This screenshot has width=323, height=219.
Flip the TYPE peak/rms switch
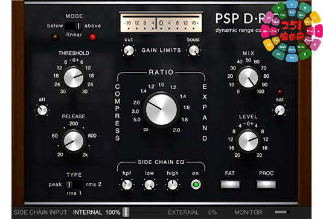click(x=74, y=185)
